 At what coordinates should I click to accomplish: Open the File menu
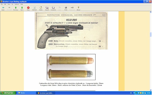(2, 4)
